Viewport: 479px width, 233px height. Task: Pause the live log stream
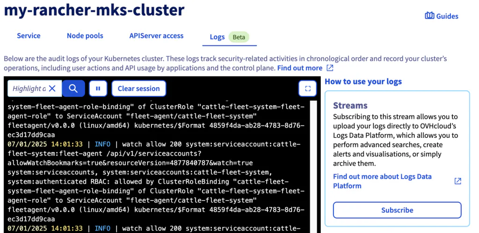98,89
